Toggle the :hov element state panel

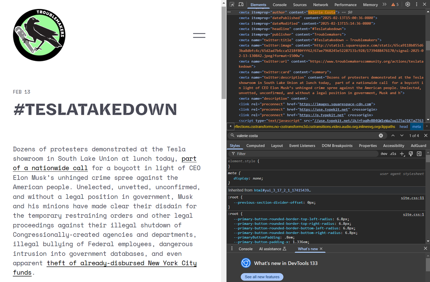click(x=384, y=154)
